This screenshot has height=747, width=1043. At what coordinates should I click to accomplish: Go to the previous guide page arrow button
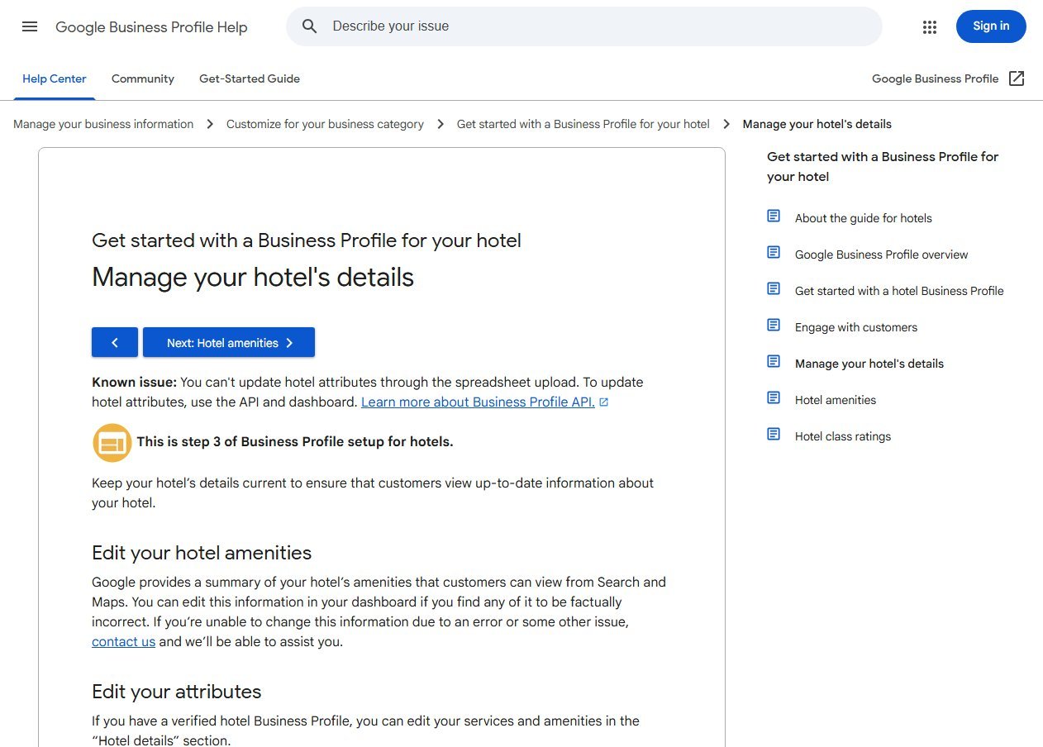coord(115,343)
